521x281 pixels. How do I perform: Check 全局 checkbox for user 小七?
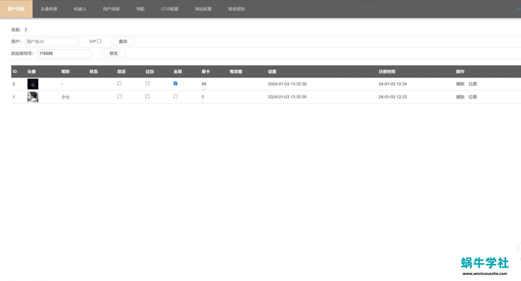pyautogui.click(x=175, y=97)
